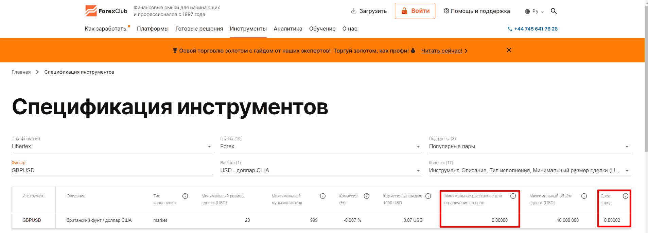Open Готовые решения menu

point(199,29)
